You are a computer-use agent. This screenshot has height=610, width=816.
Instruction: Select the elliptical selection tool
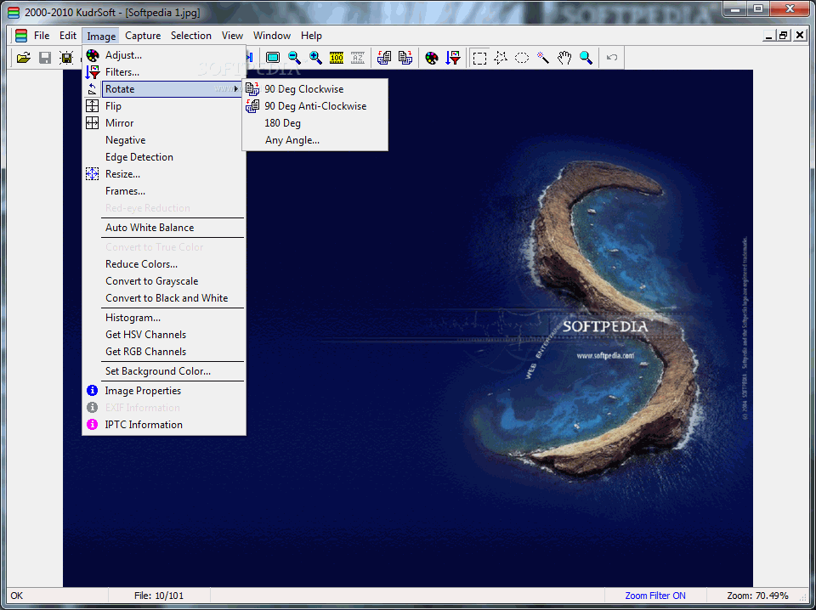pos(522,58)
